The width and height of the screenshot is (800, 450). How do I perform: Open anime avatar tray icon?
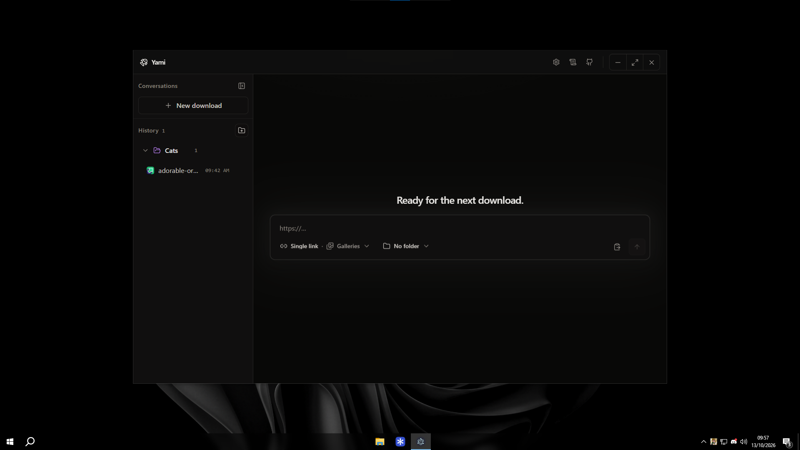714,442
